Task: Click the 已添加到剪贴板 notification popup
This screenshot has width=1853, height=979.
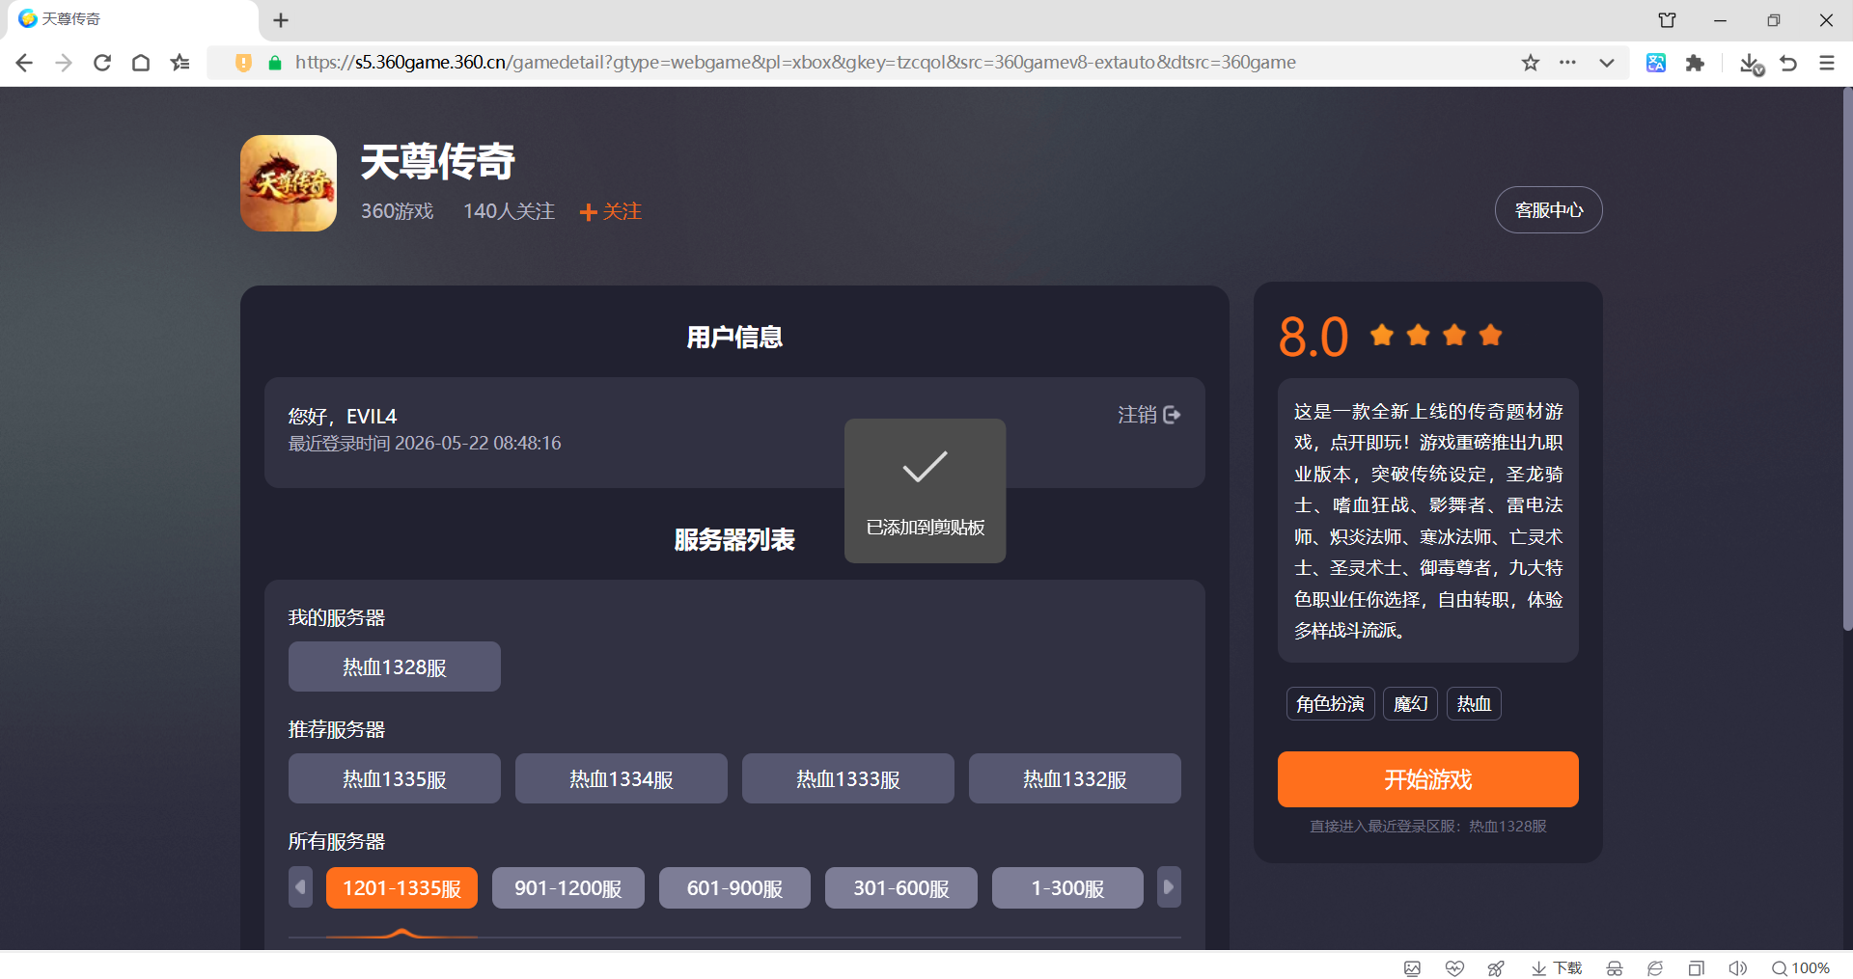Action: [x=925, y=491]
